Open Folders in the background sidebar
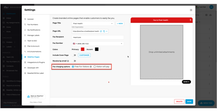 point(9,42)
